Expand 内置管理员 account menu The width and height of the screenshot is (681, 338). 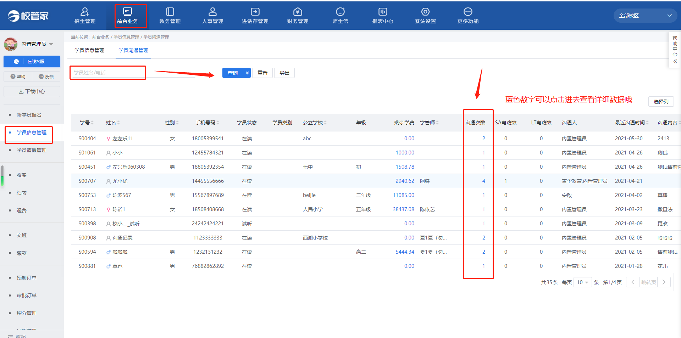pos(51,44)
